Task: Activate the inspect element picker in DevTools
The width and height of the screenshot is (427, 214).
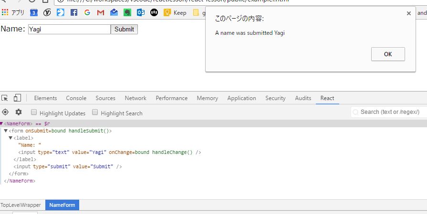Action: point(5,98)
